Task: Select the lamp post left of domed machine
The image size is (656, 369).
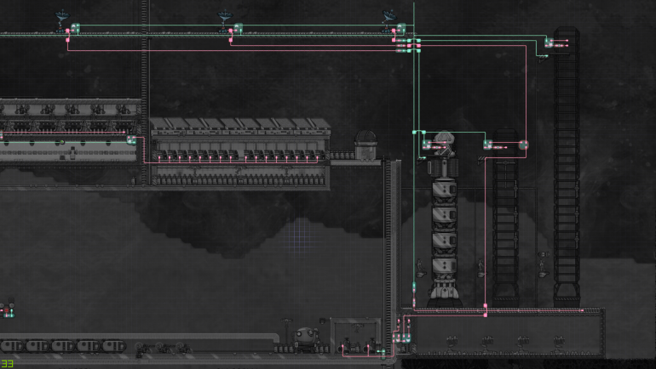Action: point(287,331)
